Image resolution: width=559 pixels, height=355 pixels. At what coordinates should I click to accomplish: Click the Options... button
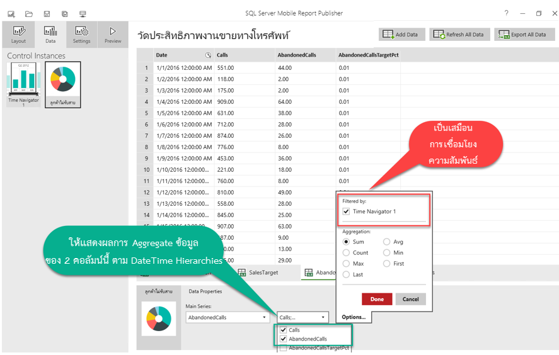354,317
